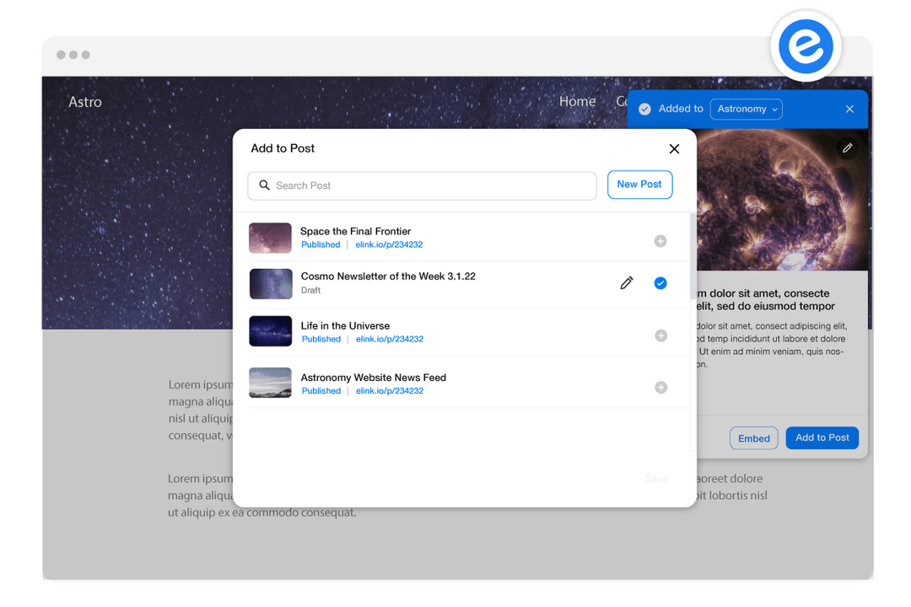
Task: Select Home in the site navigation
Action: [577, 101]
